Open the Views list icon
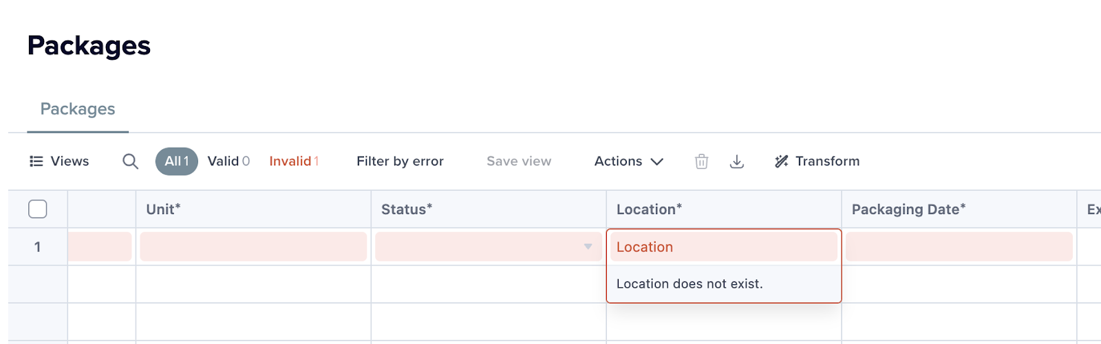The width and height of the screenshot is (1101, 344). [36, 161]
